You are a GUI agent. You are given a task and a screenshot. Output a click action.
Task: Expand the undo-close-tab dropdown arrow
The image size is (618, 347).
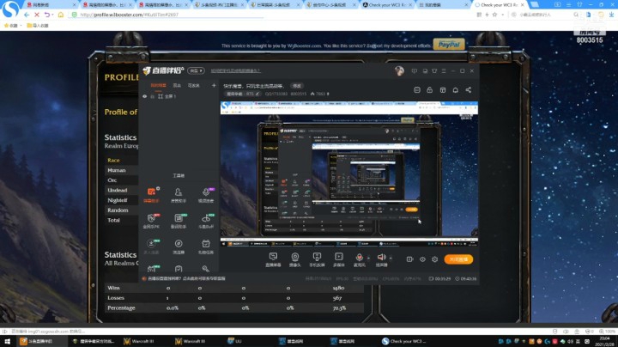click(52, 15)
